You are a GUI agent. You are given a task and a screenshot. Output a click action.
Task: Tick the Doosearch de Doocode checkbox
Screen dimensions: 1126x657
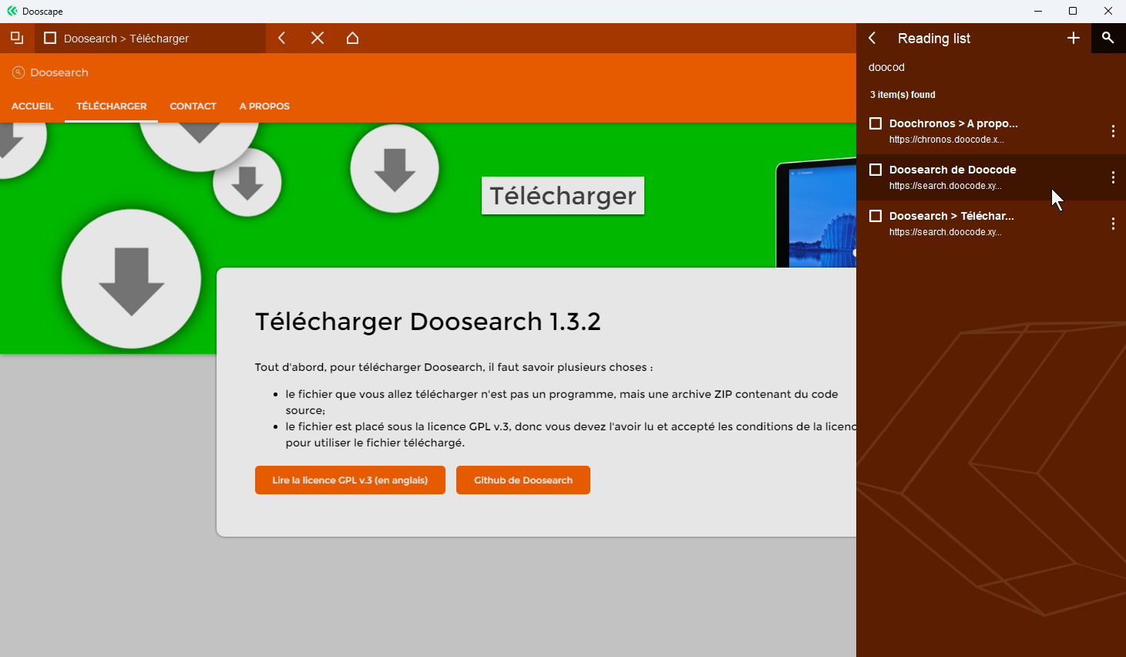876,170
